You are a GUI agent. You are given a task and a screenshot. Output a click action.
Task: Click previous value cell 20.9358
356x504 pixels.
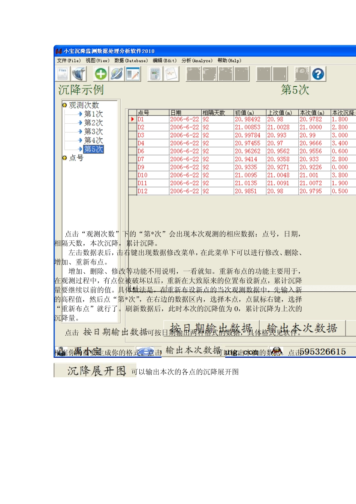[x=282, y=159]
